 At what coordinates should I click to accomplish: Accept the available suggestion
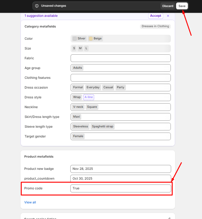pyautogui.click(x=155, y=16)
